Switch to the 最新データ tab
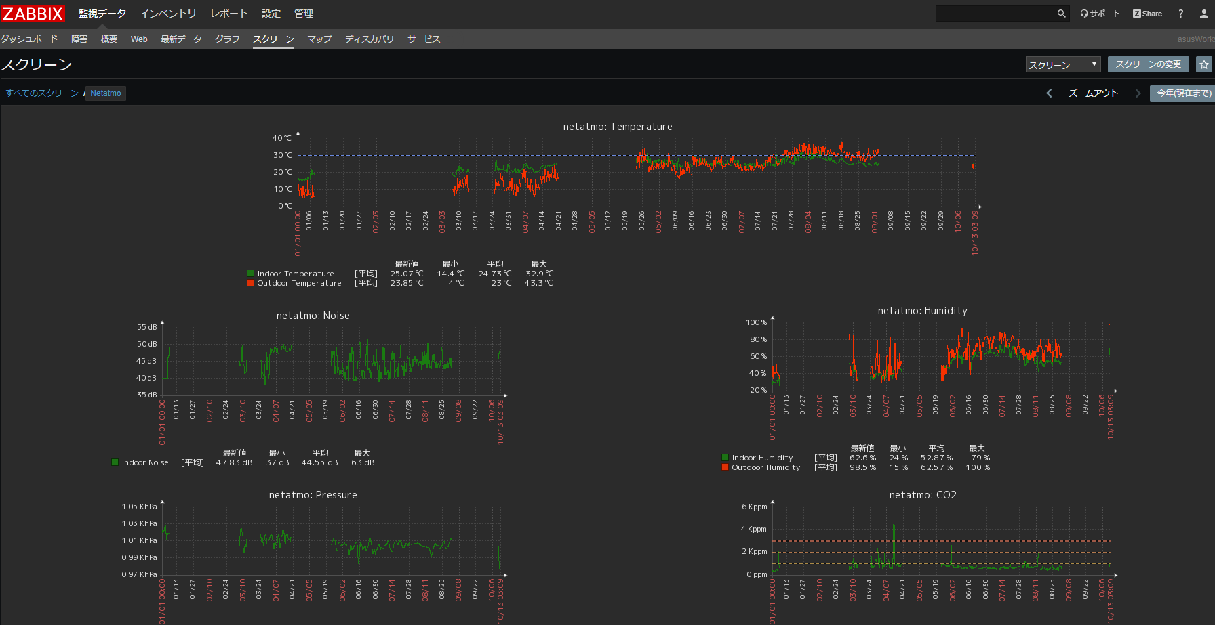 [181, 39]
